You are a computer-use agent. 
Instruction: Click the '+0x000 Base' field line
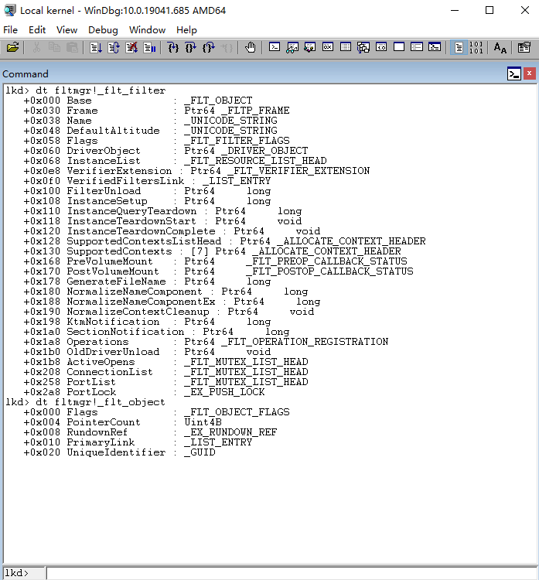point(138,101)
